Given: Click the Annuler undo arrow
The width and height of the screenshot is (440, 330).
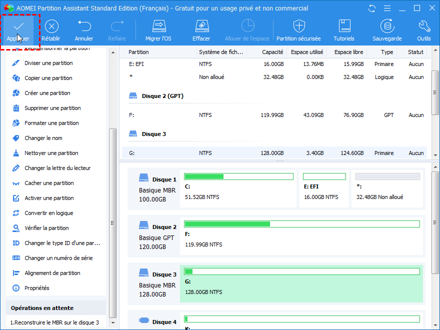Looking at the screenshot, I should pyautogui.click(x=84, y=26).
